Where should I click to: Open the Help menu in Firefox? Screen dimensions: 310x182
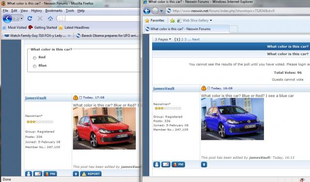click(81, 11)
